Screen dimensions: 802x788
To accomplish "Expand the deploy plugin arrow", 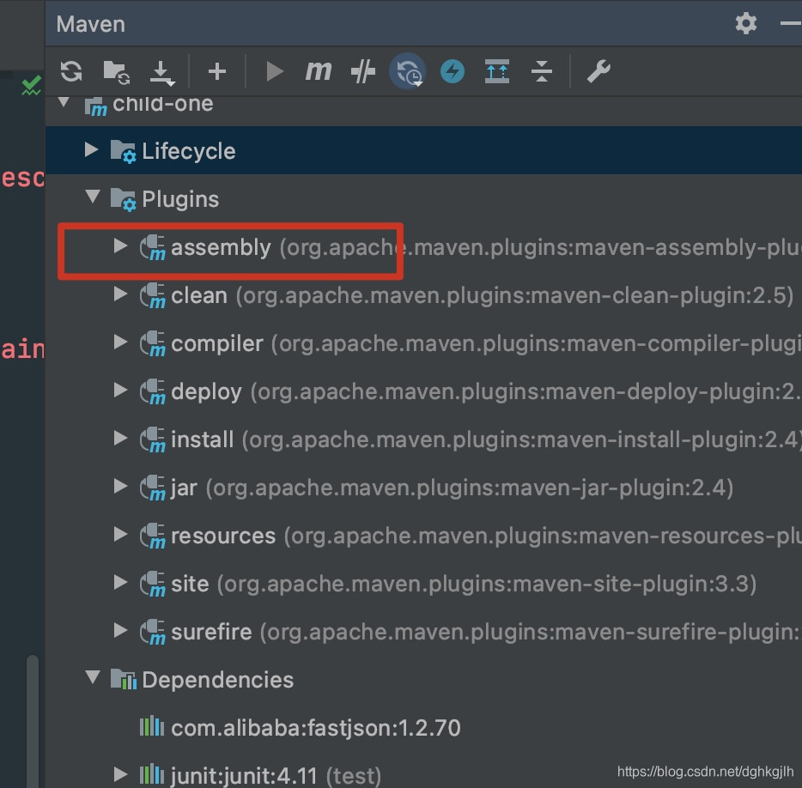I will 121,391.
